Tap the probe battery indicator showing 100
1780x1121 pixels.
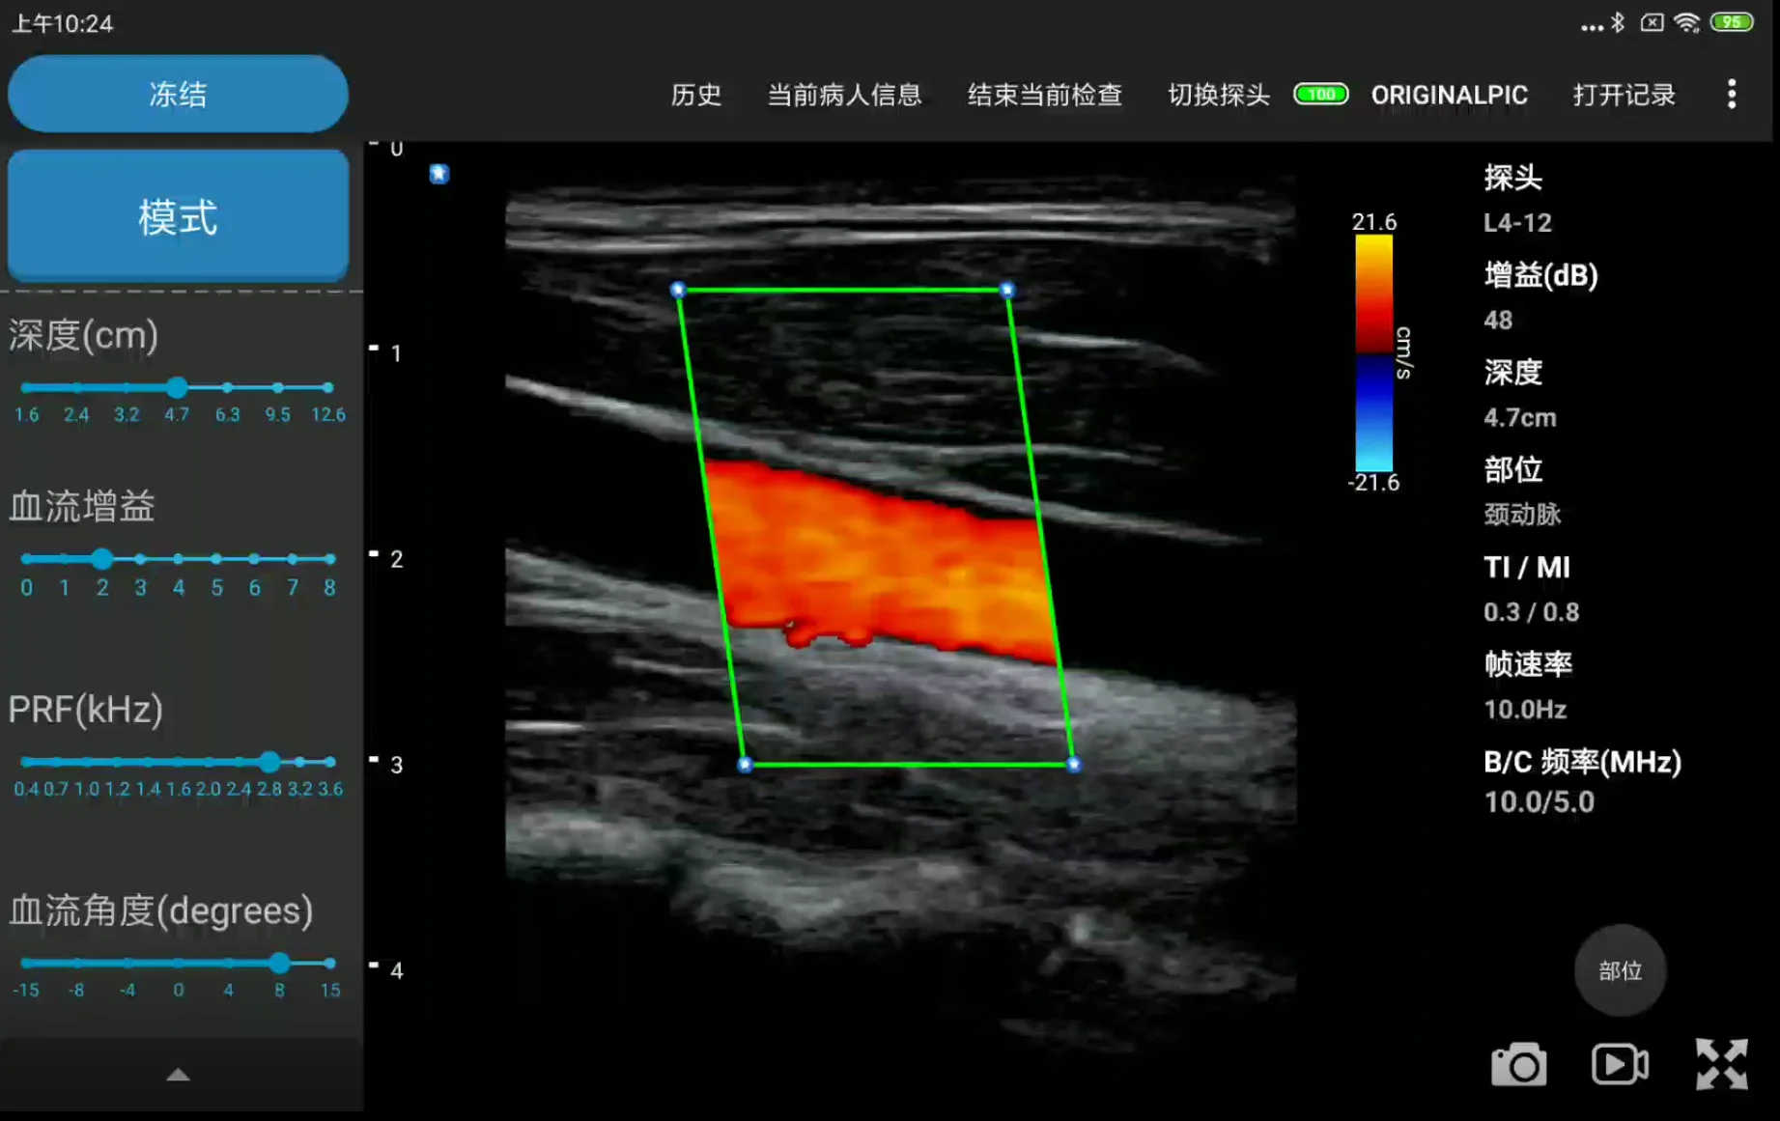tap(1320, 95)
